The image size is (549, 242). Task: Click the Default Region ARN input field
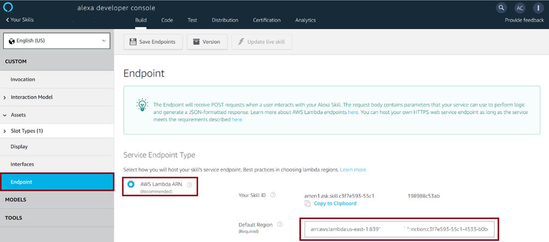tap(399, 229)
